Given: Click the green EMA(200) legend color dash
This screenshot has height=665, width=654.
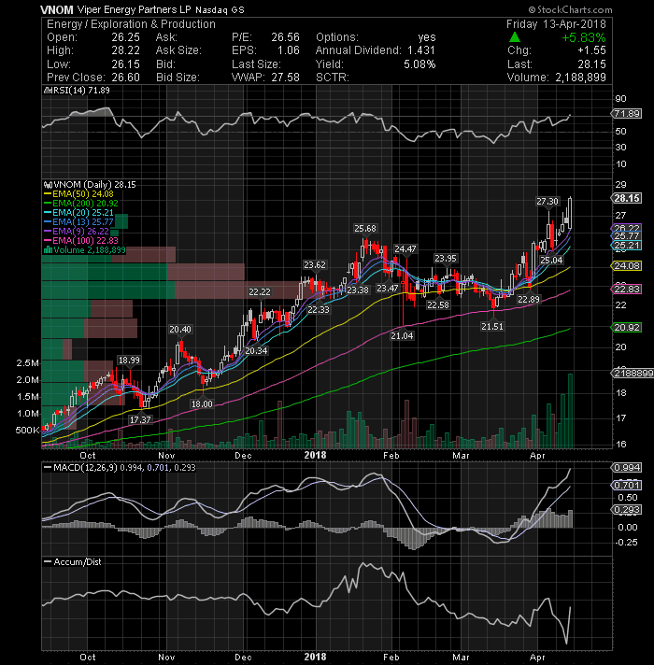Looking at the screenshot, I should click(x=48, y=204).
